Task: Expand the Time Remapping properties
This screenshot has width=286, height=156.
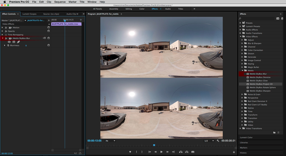Action: 2,35
